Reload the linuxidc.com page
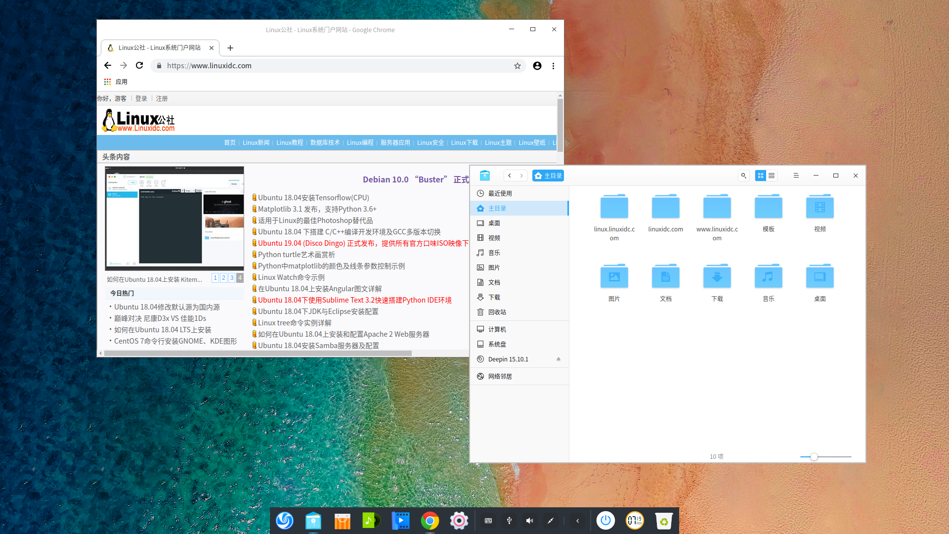 (x=139, y=65)
